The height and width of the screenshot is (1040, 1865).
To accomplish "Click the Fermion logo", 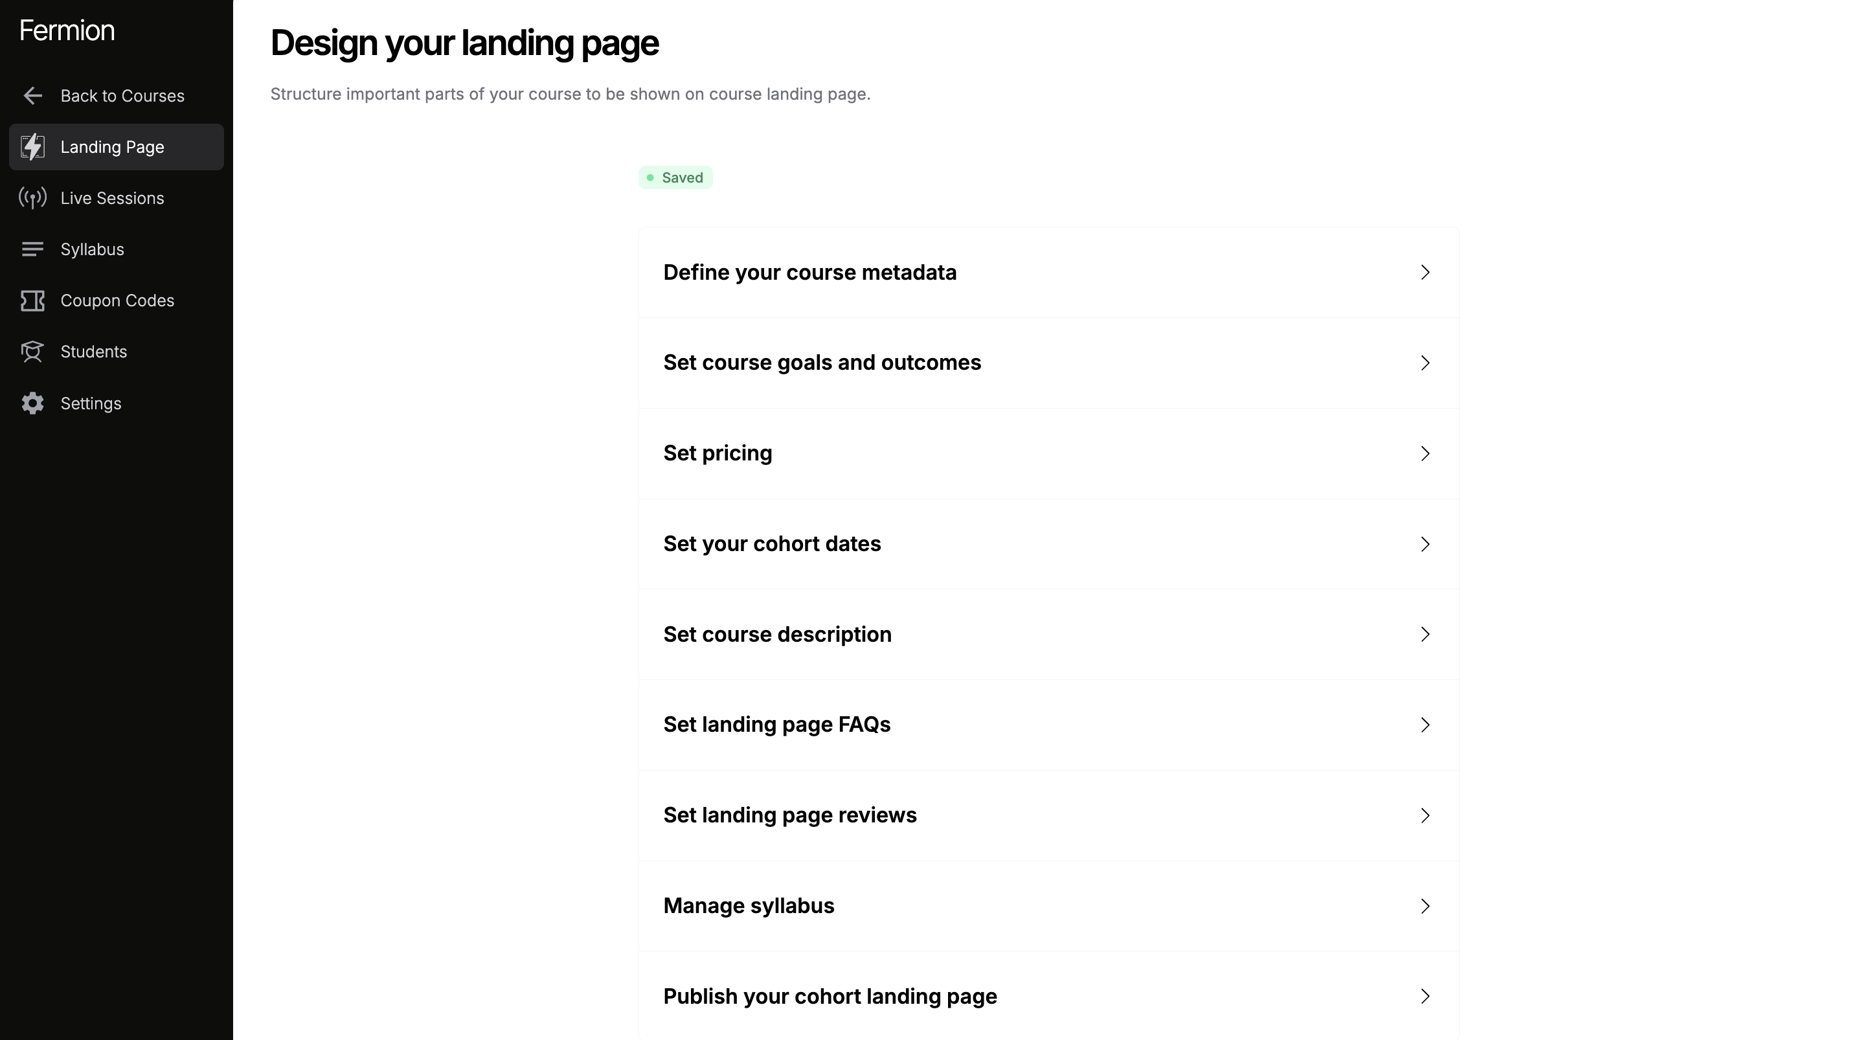I will (67, 30).
